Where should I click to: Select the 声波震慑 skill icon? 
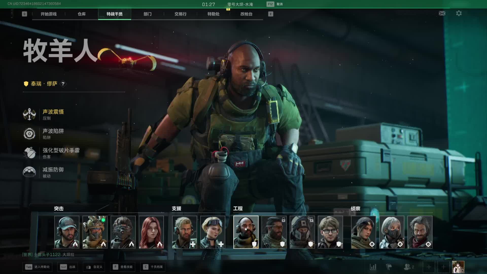click(29, 114)
